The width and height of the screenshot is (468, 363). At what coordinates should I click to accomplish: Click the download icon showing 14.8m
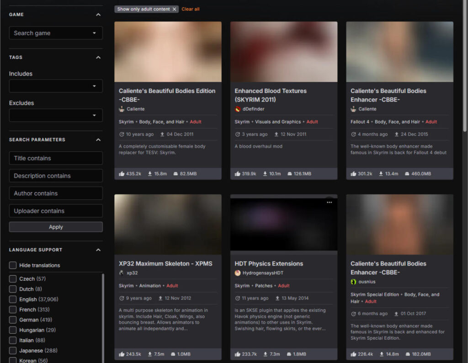(382, 354)
